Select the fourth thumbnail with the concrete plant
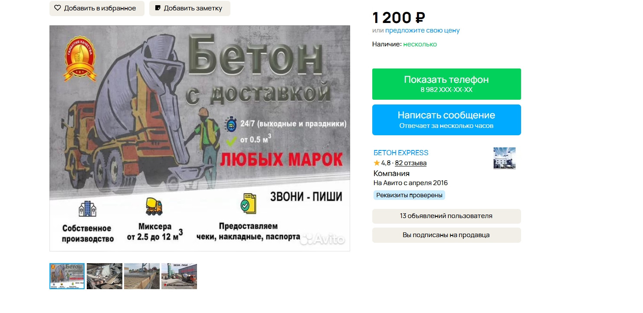 (179, 276)
